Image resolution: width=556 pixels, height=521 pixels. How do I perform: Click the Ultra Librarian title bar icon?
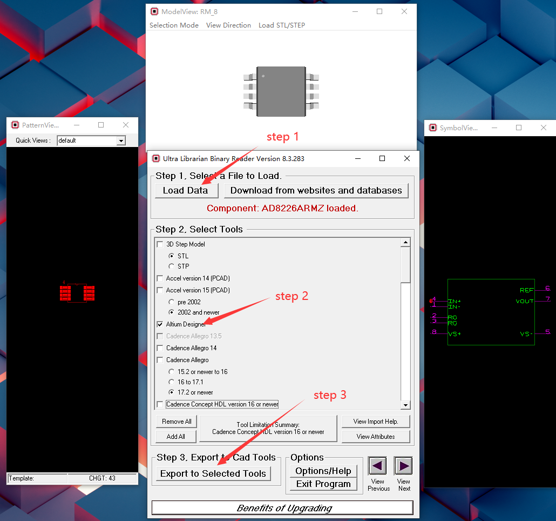(x=156, y=158)
